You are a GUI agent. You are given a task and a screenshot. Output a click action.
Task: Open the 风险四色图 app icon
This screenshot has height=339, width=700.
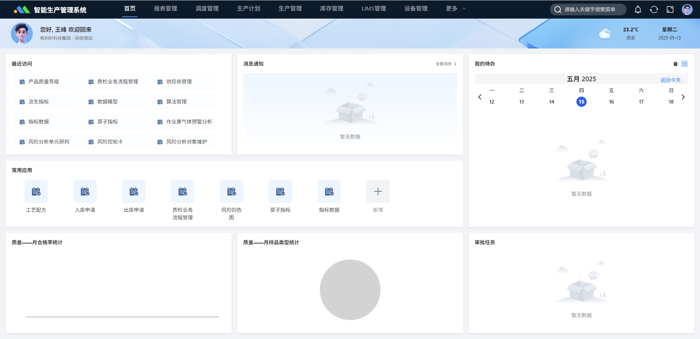tap(232, 191)
